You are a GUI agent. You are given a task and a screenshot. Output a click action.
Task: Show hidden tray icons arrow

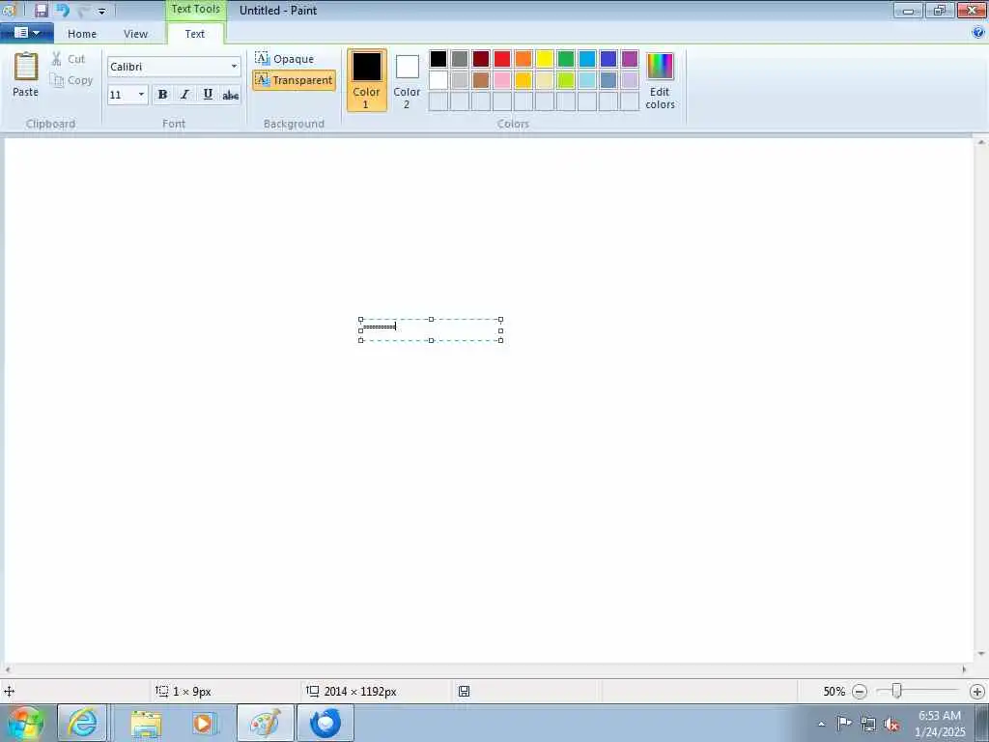[x=821, y=725]
